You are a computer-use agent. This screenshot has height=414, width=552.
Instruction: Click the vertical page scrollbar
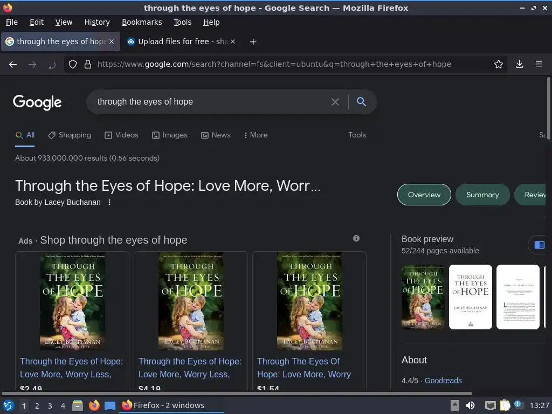coord(548,109)
